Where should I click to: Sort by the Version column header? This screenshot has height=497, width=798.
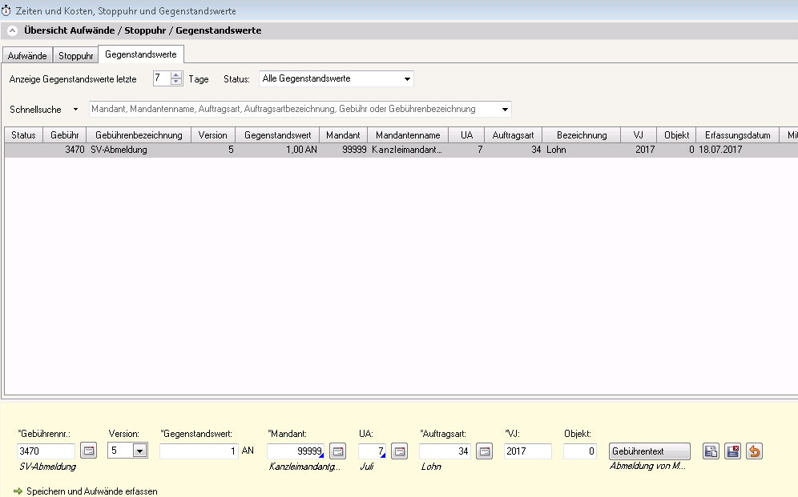(213, 135)
